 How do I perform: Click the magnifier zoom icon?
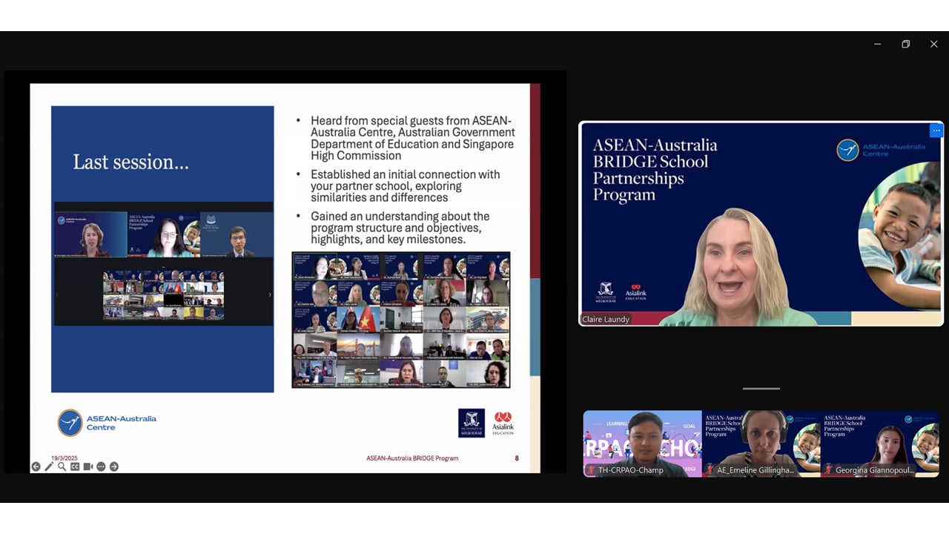pos(62,467)
